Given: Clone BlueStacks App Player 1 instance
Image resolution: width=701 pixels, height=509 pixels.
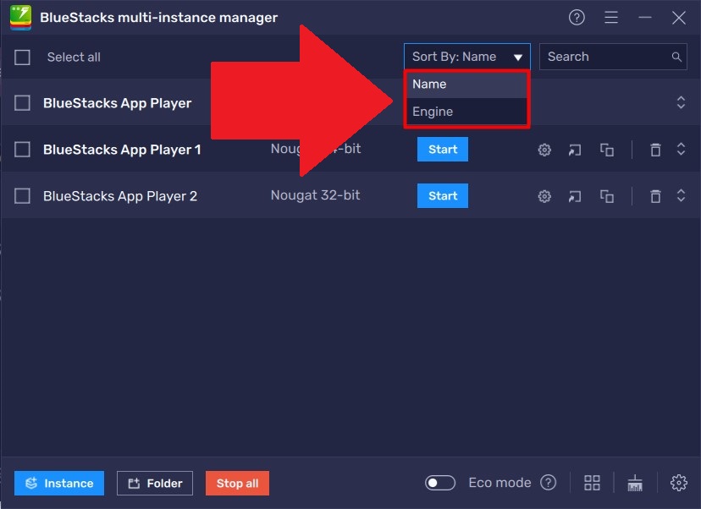Looking at the screenshot, I should [x=607, y=150].
